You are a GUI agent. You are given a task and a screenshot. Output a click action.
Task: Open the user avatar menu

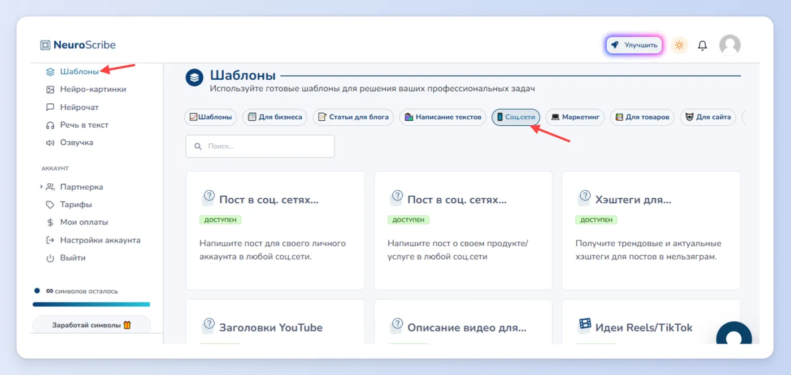tap(730, 45)
